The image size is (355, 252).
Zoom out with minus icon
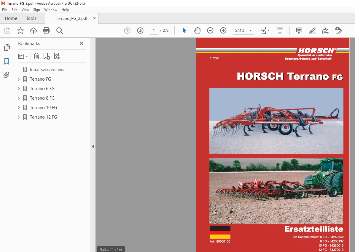[x=210, y=31]
